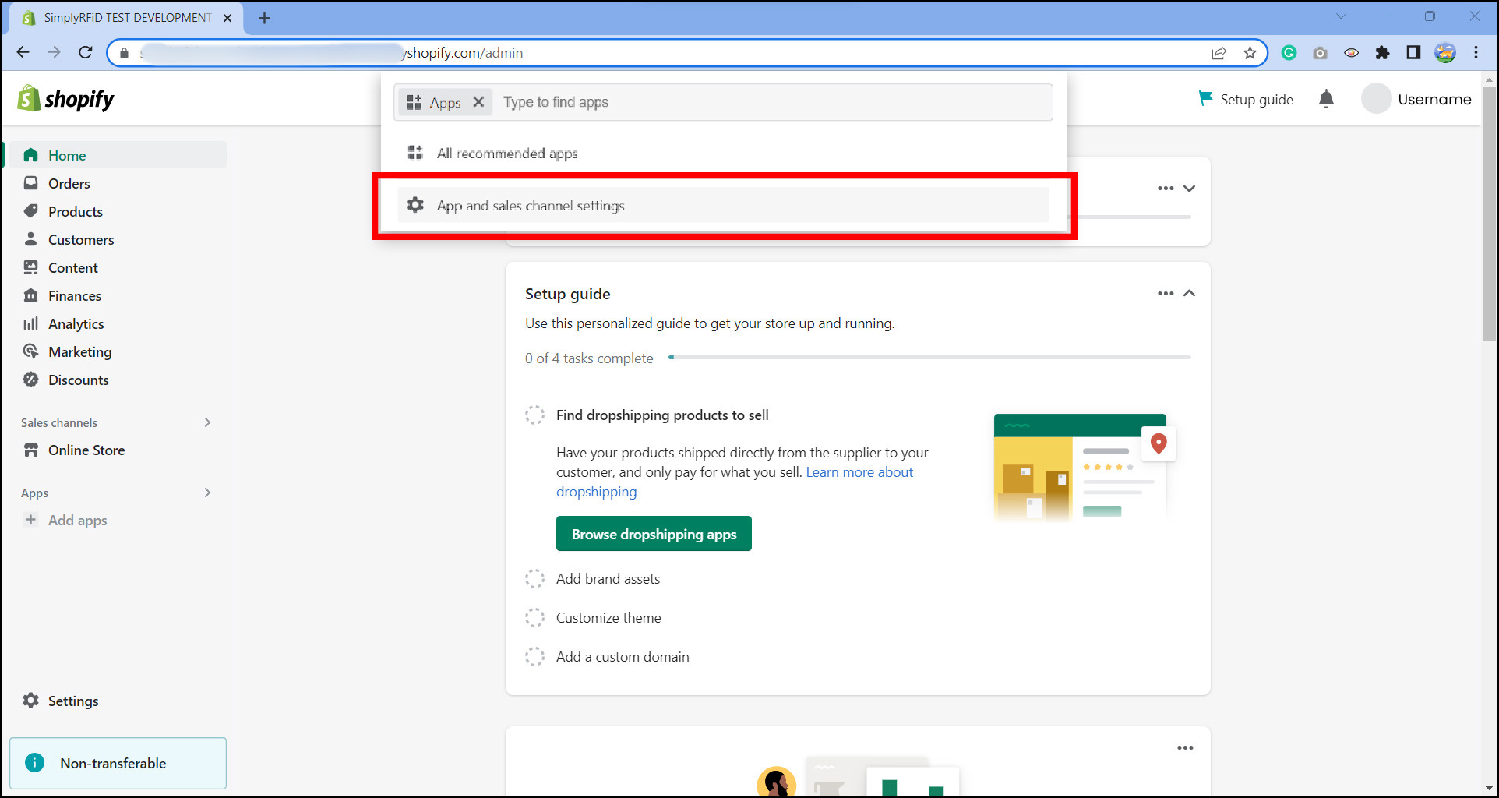1499x798 pixels.
Task: Mark Customize theme task complete
Action: click(534, 617)
